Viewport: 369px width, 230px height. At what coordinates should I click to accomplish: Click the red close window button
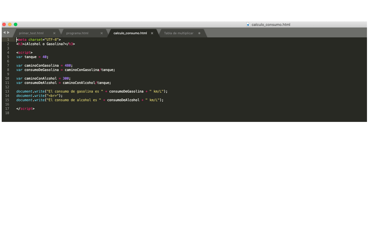click(4, 24)
